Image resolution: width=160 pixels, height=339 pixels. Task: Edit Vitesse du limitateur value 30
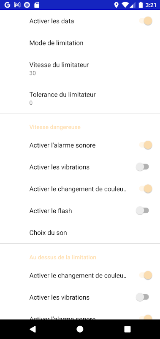click(x=80, y=69)
